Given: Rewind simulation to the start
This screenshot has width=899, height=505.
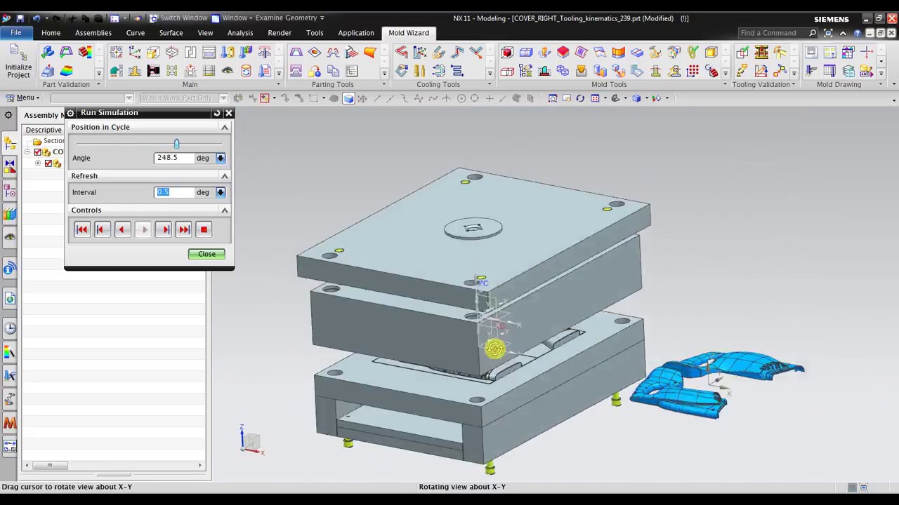Looking at the screenshot, I should (x=82, y=229).
